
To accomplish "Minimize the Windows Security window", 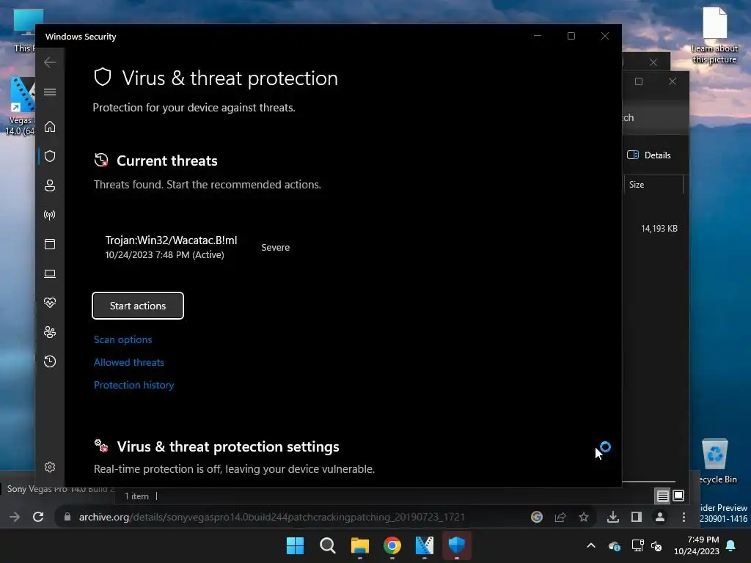I will 538,36.
